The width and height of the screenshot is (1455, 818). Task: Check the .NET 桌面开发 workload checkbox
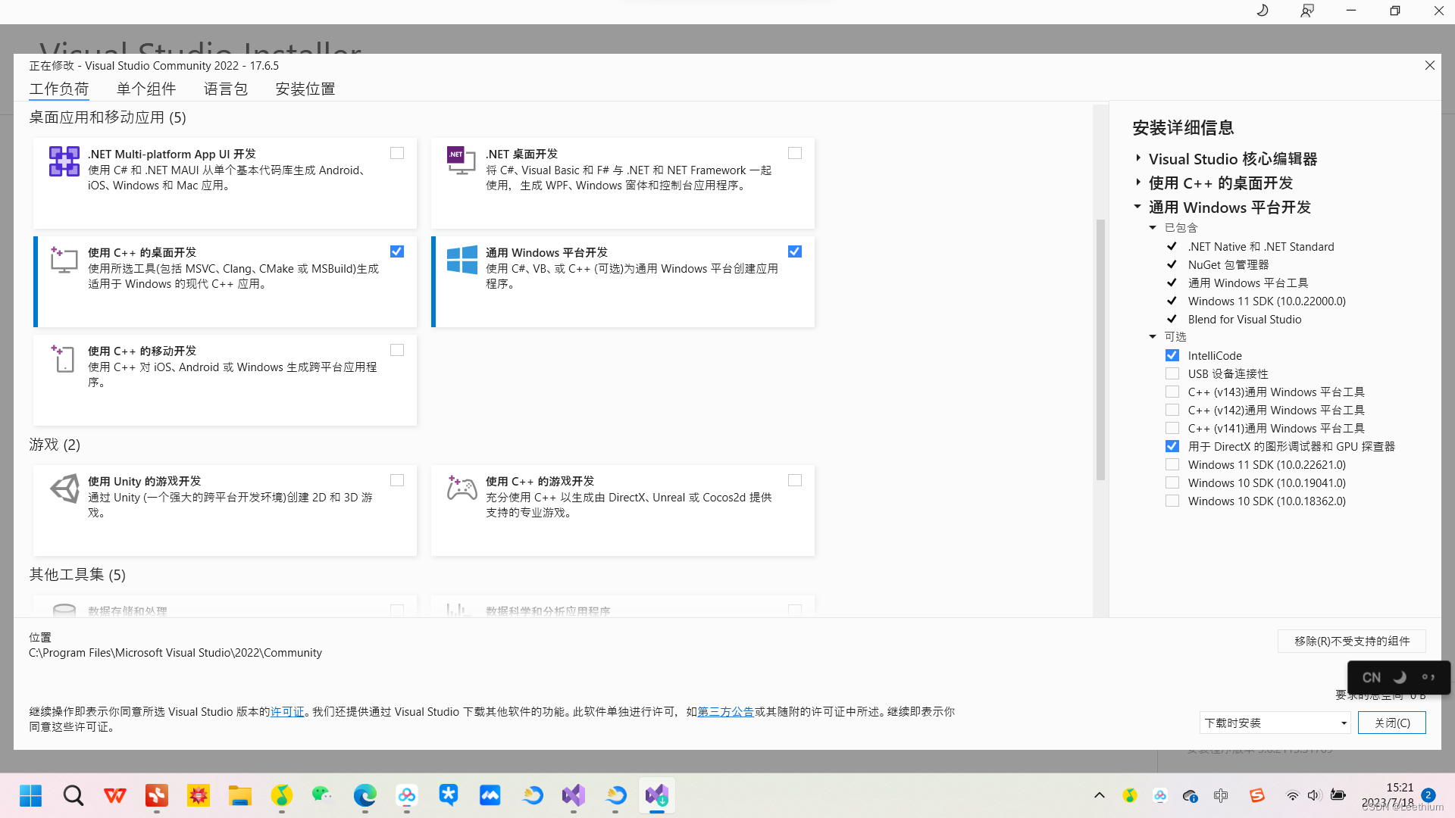pyautogui.click(x=795, y=153)
